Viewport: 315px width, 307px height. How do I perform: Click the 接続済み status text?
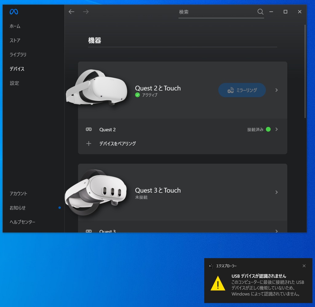pyautogui.click(x=255, y=129)
